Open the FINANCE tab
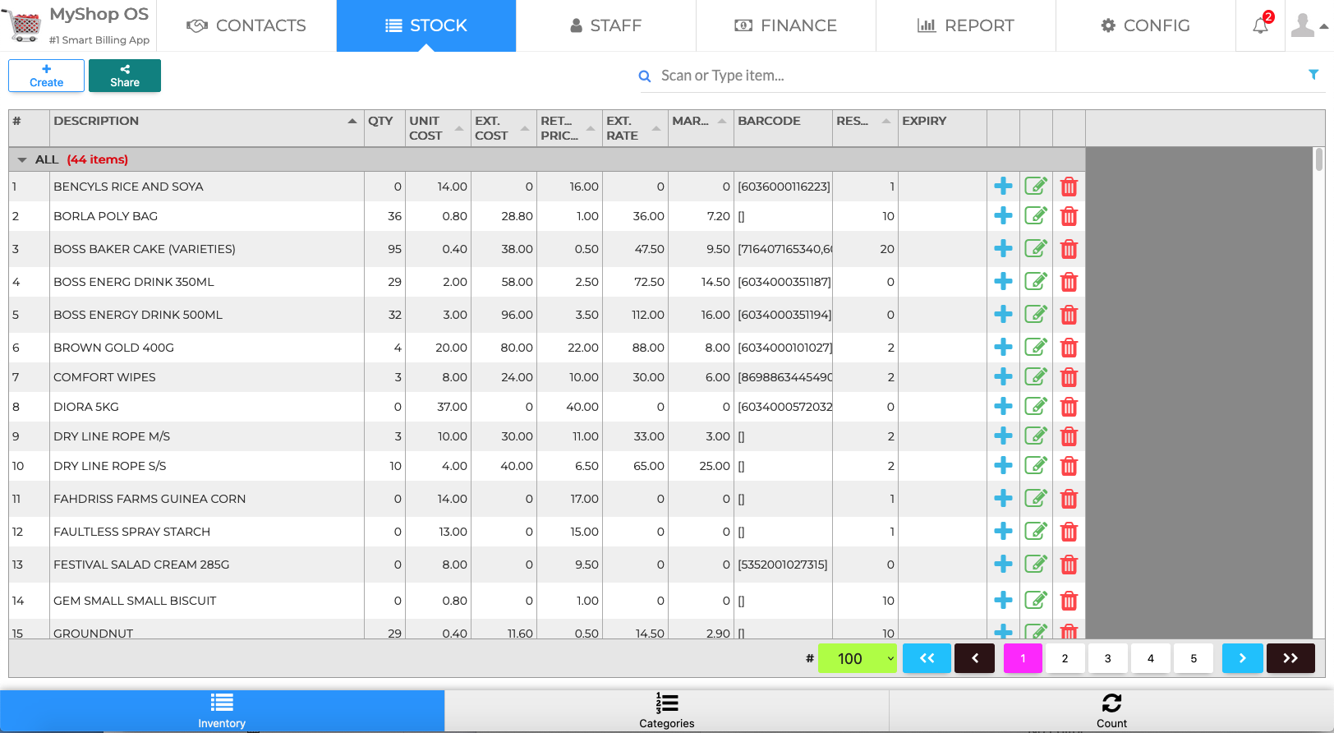 [x=786, y=25]
